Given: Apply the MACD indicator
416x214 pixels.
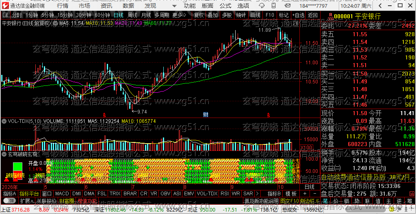Looking at the screenshot, I should (62, 194).
